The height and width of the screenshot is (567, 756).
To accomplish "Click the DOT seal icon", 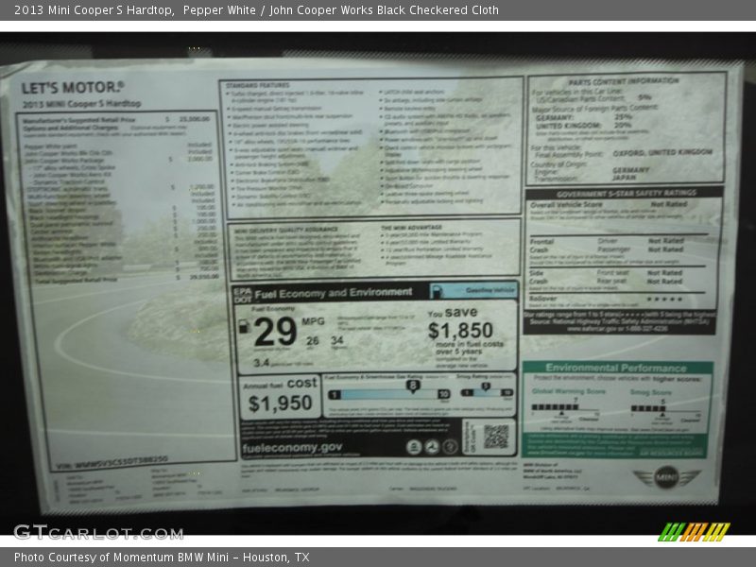I will tap(431, 447).
